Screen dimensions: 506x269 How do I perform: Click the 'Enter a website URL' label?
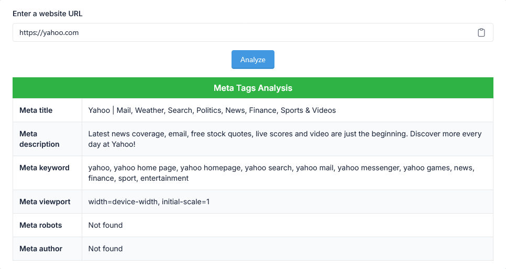pyautogui.click(x=48, y=14)
